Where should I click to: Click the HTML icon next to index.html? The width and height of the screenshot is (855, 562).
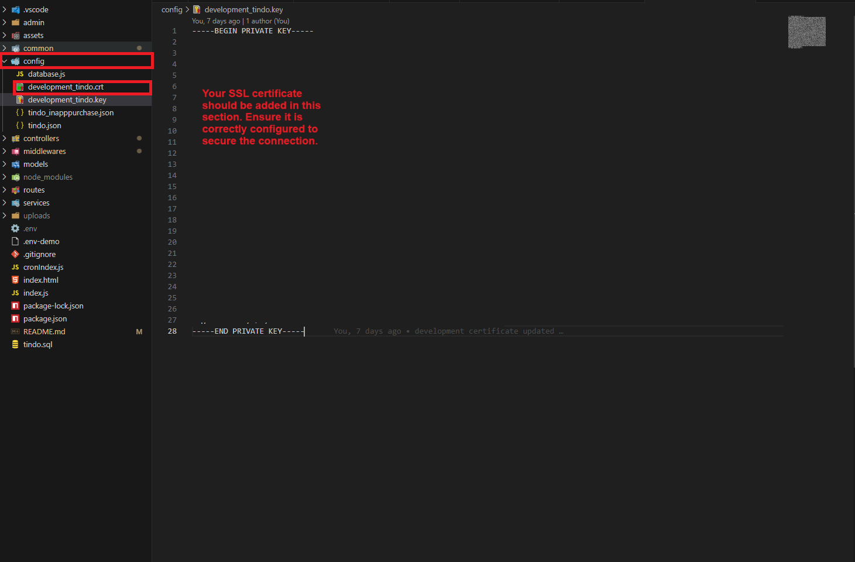pos(15,280)
